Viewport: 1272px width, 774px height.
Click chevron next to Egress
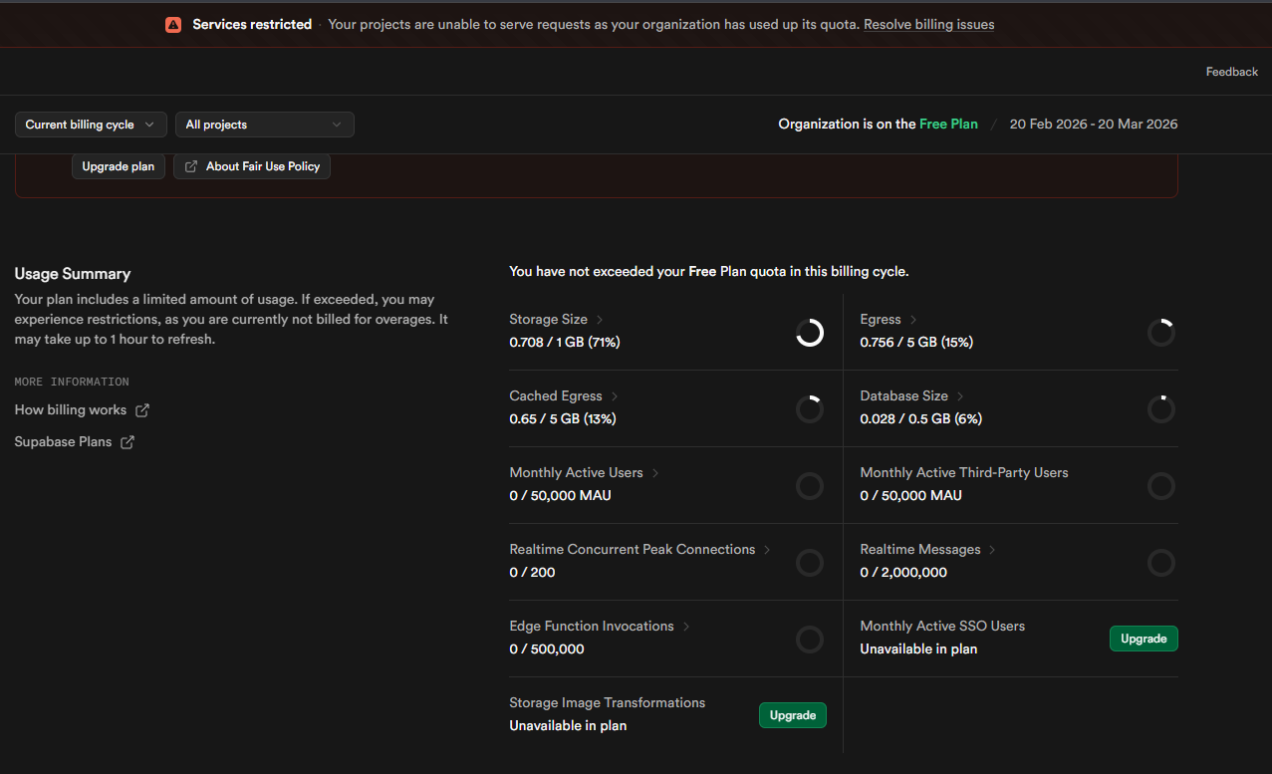coord(913,320)
